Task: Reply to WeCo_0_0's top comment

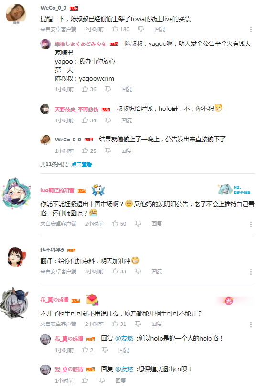Action: [160, 29]
